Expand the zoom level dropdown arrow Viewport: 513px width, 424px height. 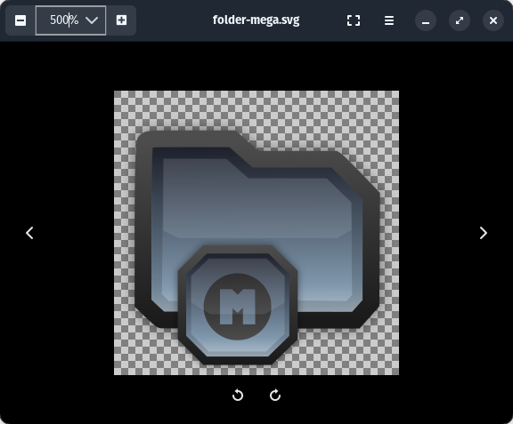click(92, 20)
